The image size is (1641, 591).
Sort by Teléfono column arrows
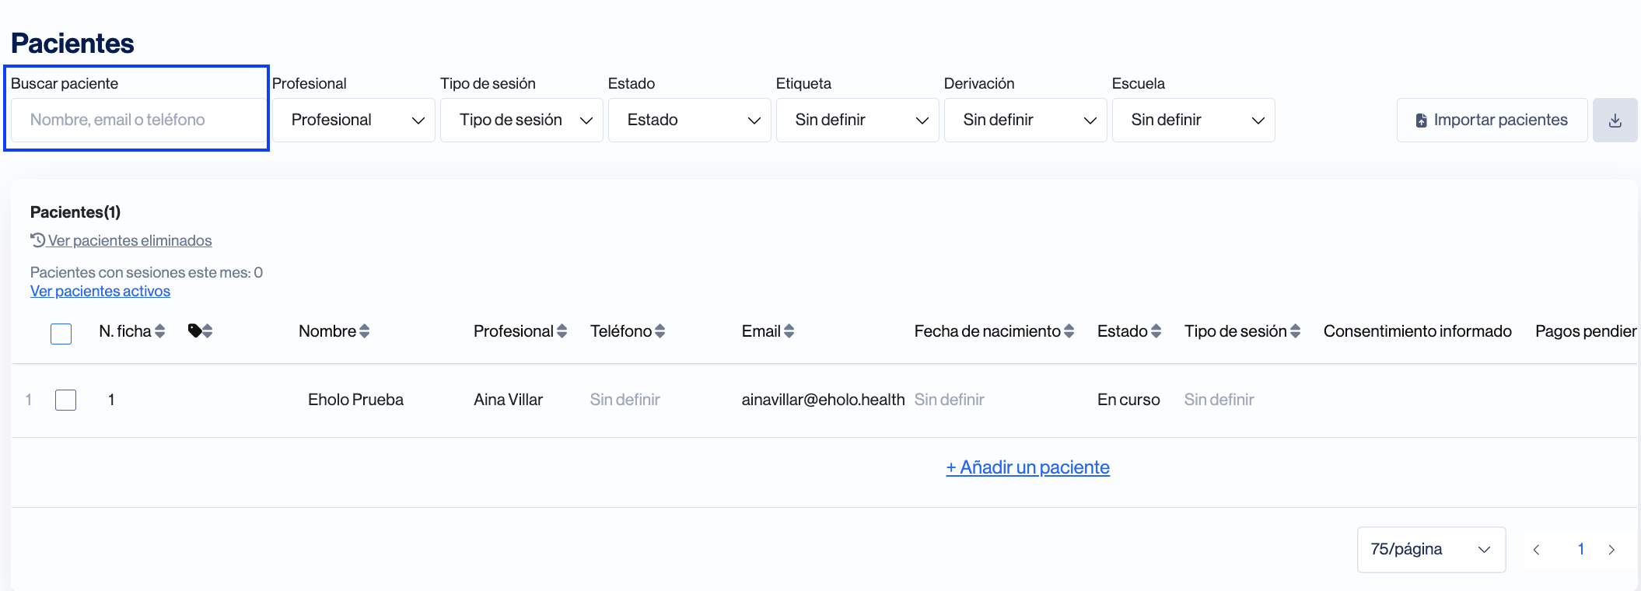(660, 331)
